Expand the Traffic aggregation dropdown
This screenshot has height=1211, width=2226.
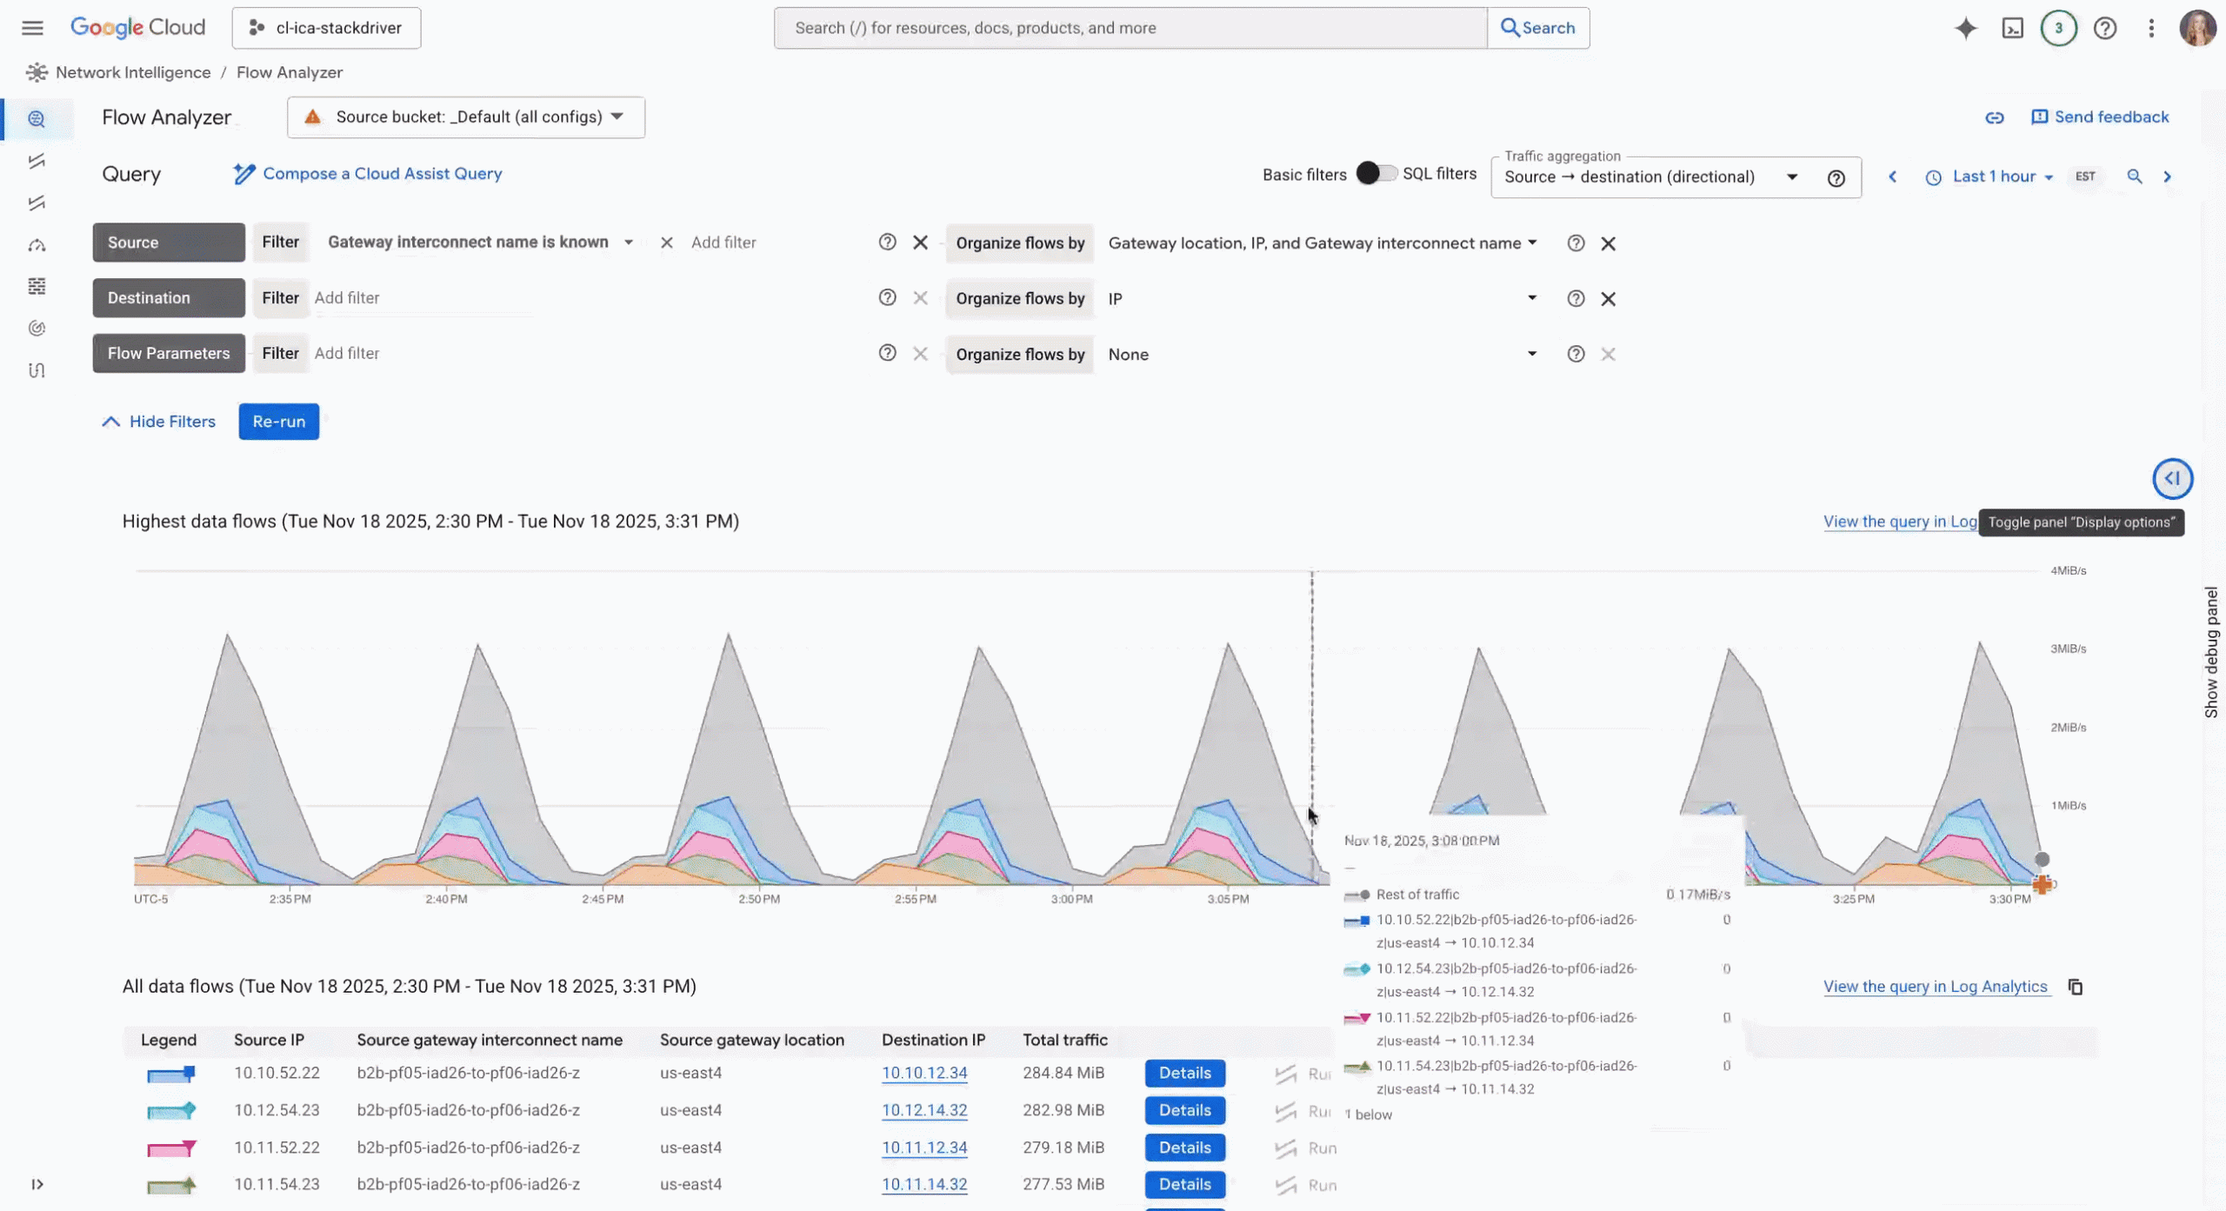1792,176
